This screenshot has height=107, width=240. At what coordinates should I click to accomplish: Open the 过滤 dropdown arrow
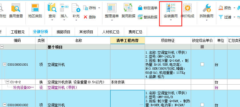coord(234,17)
